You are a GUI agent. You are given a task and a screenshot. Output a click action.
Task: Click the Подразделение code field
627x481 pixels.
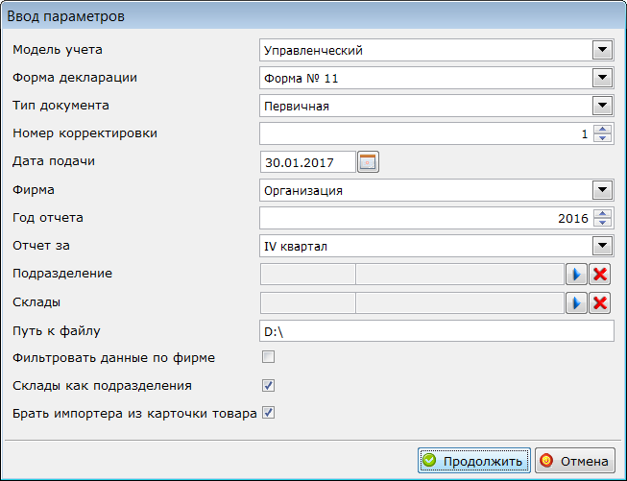(x=308, y=275)
